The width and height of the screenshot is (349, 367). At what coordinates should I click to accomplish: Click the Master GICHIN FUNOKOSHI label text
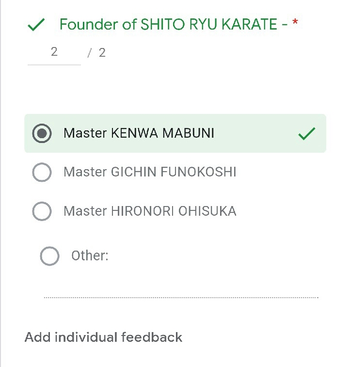click(150, 172)
